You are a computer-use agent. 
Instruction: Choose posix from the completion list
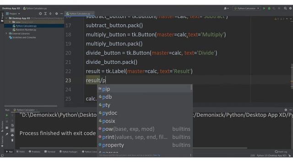coord(144,121)
